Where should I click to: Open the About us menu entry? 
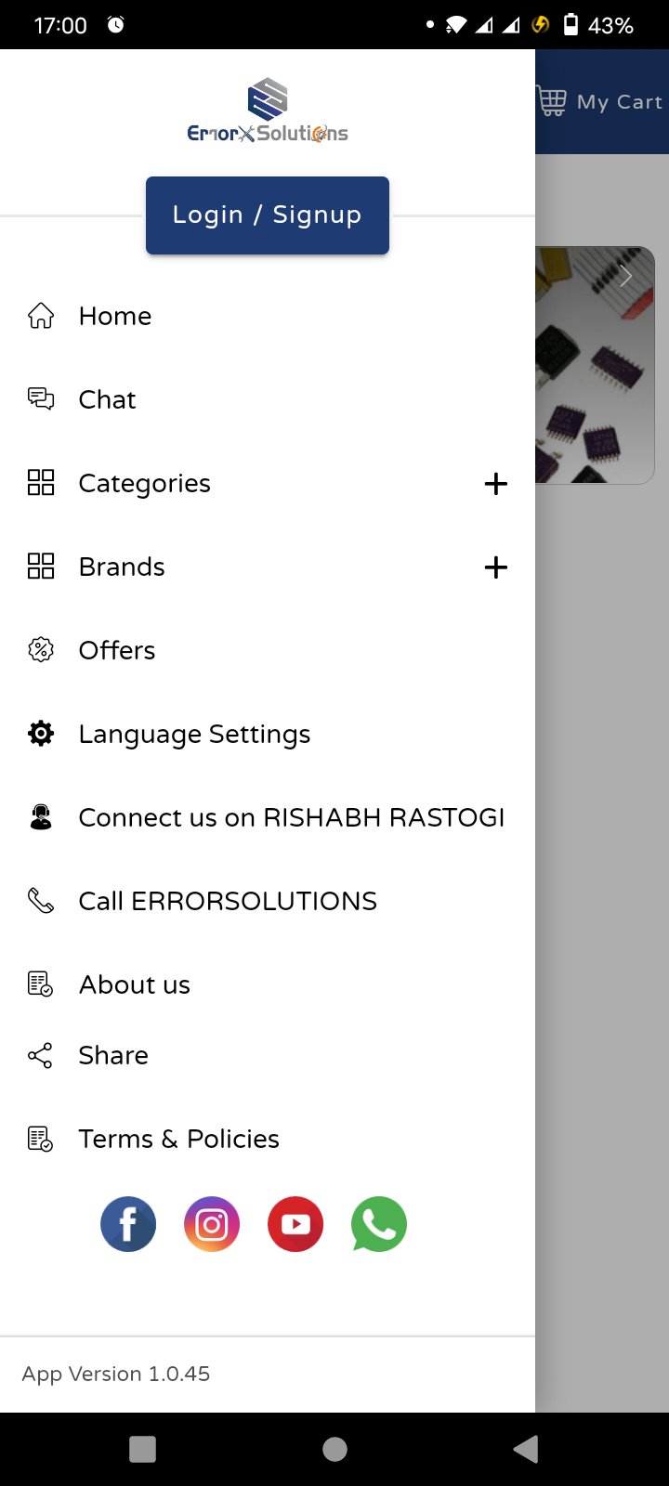click(268, 984)
